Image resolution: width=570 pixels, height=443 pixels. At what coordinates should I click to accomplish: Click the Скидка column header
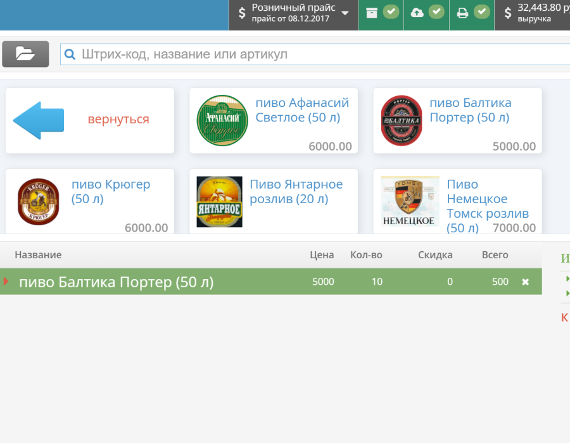click(435, 255)
